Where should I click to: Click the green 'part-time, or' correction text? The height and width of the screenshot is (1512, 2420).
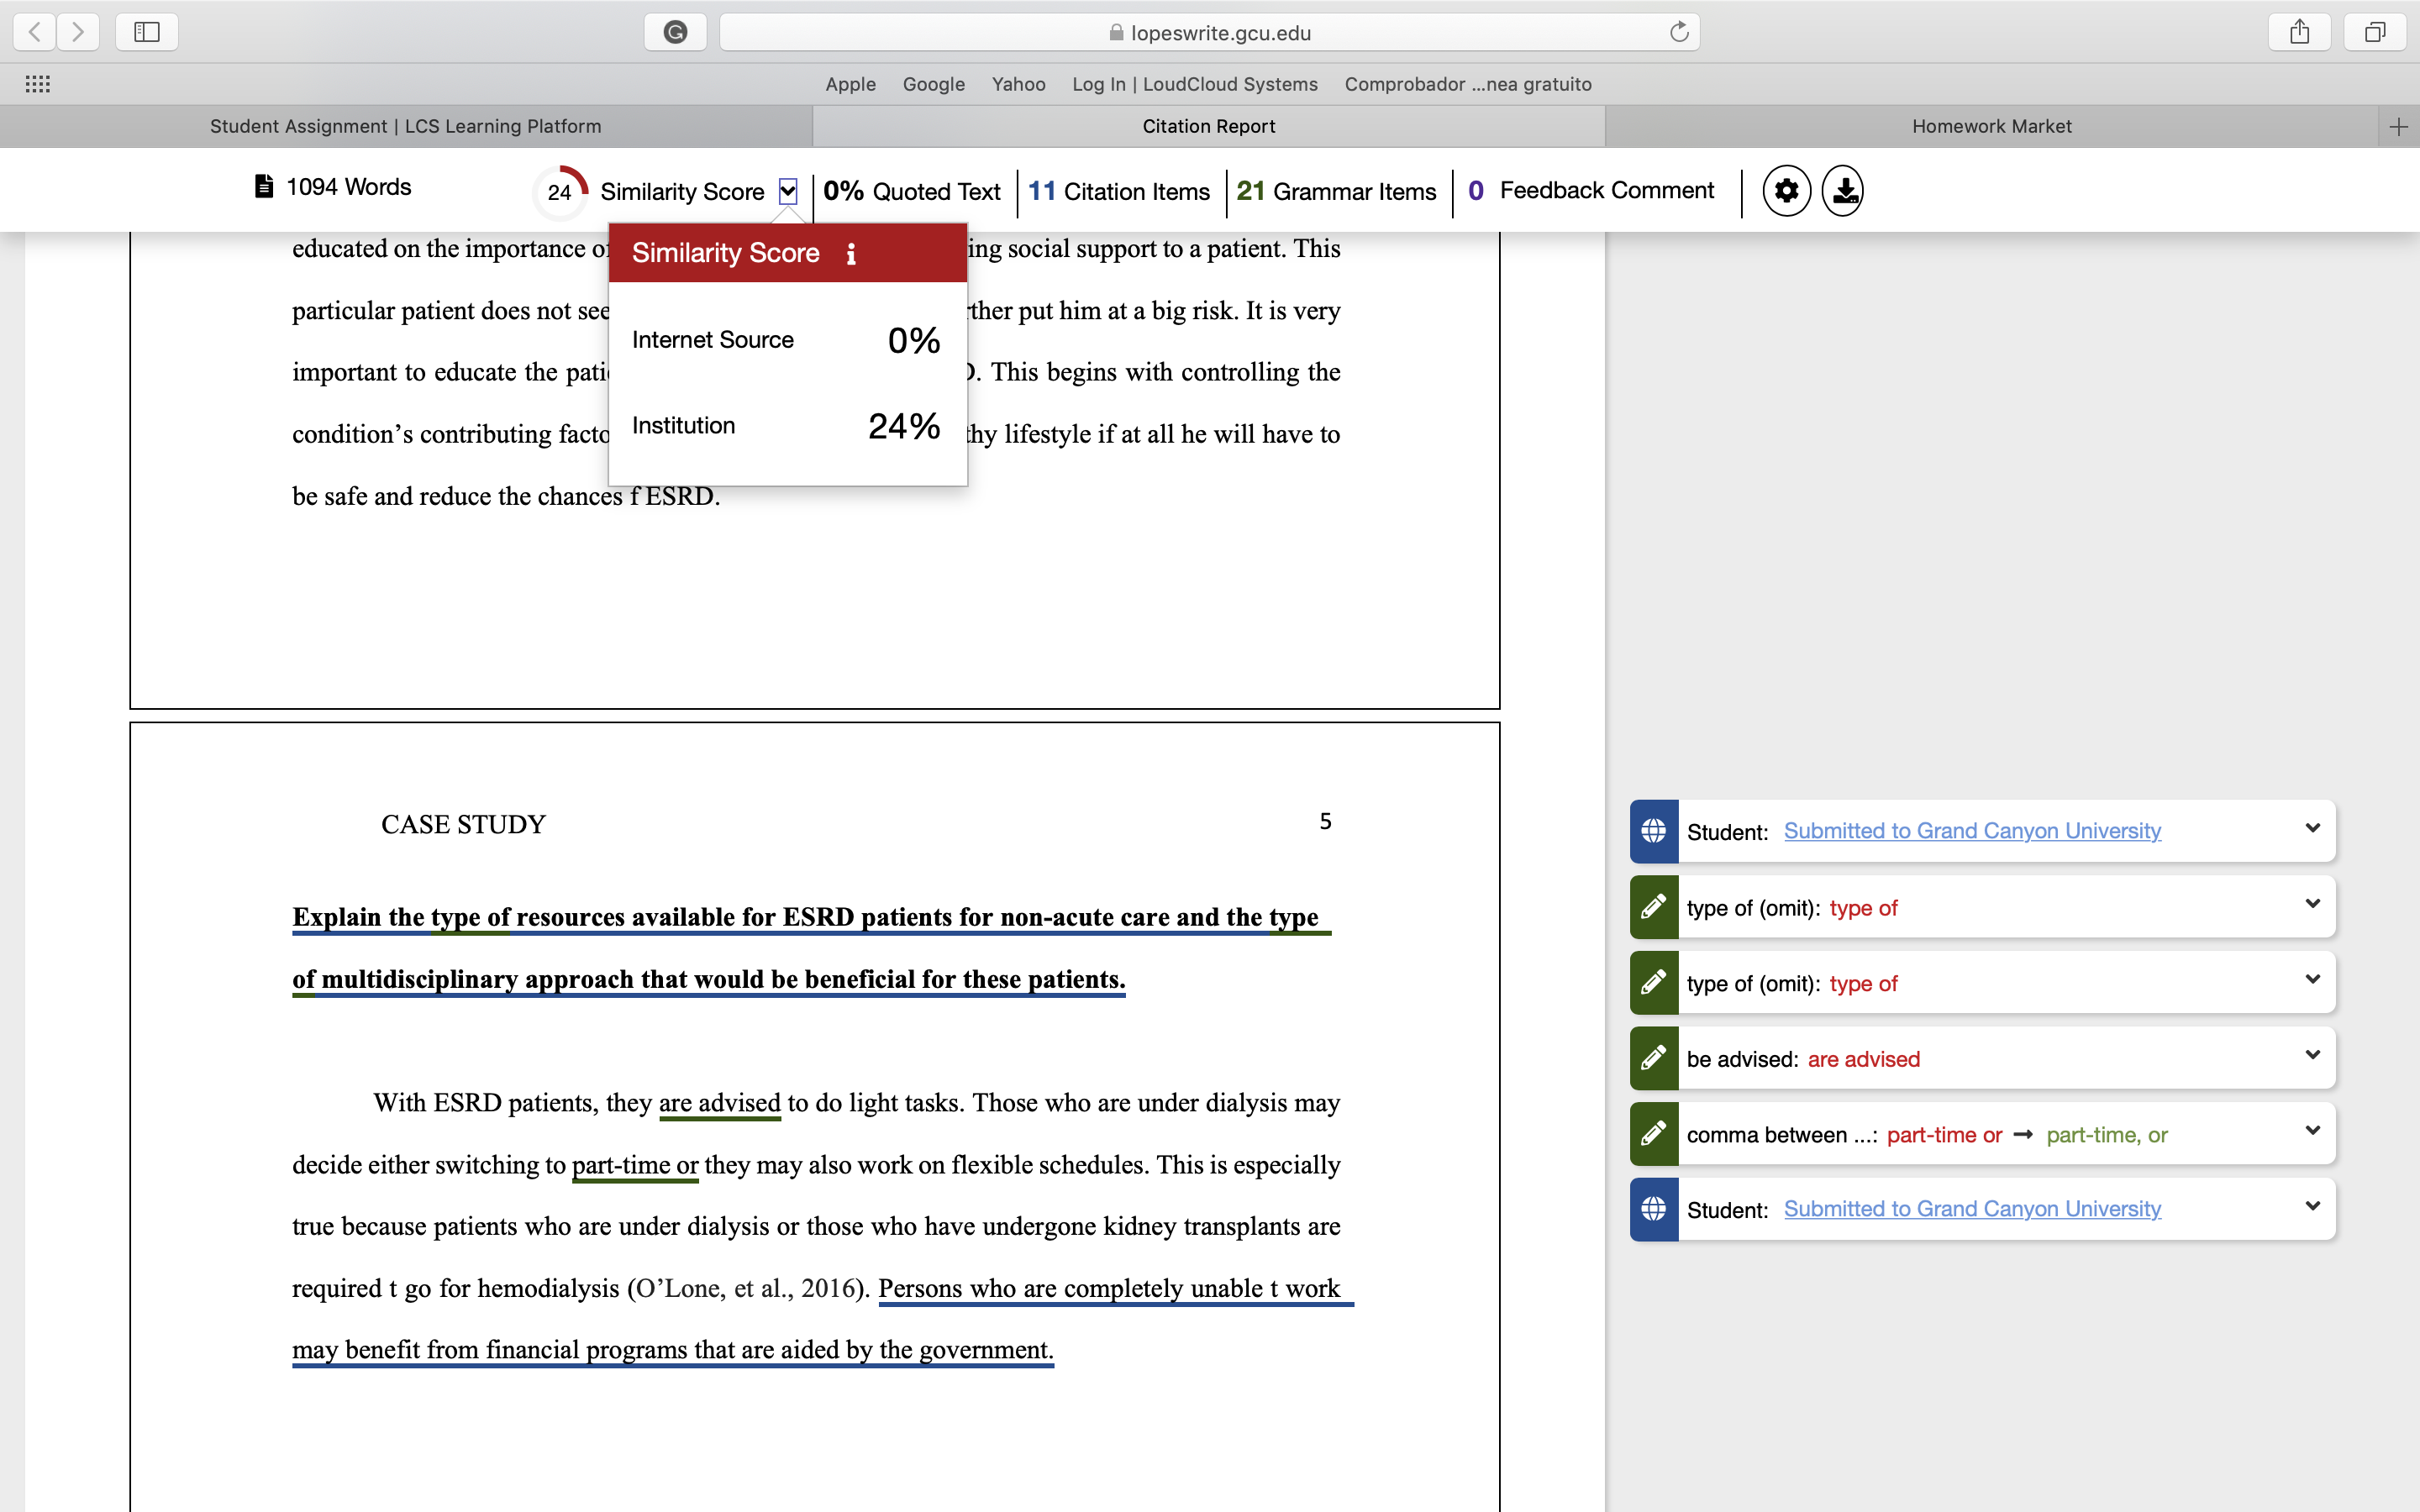coord(2107,1135)
